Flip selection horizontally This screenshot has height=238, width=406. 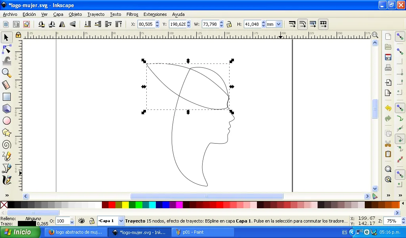(62, 24)
